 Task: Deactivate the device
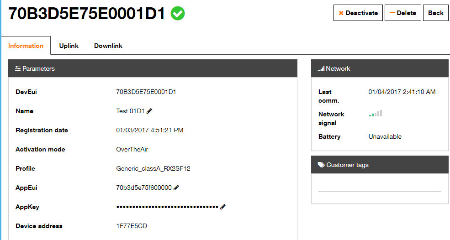coord(358,13)
